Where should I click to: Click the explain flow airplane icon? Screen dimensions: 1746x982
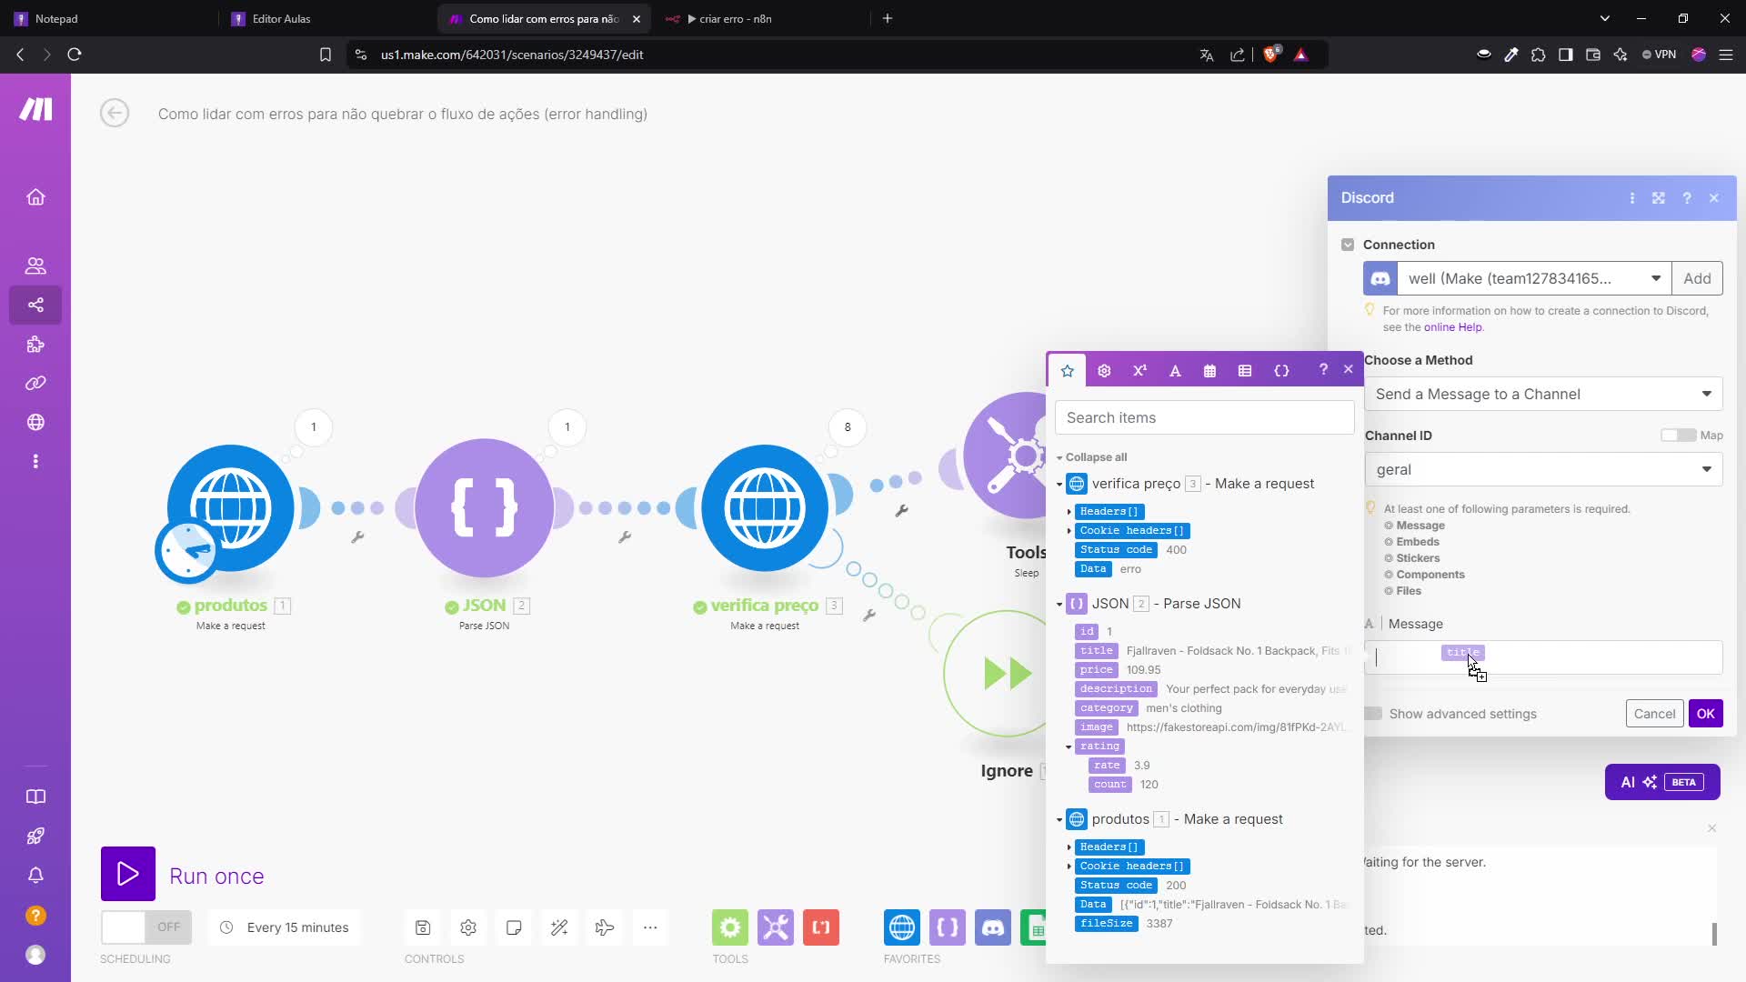(605, 927)
